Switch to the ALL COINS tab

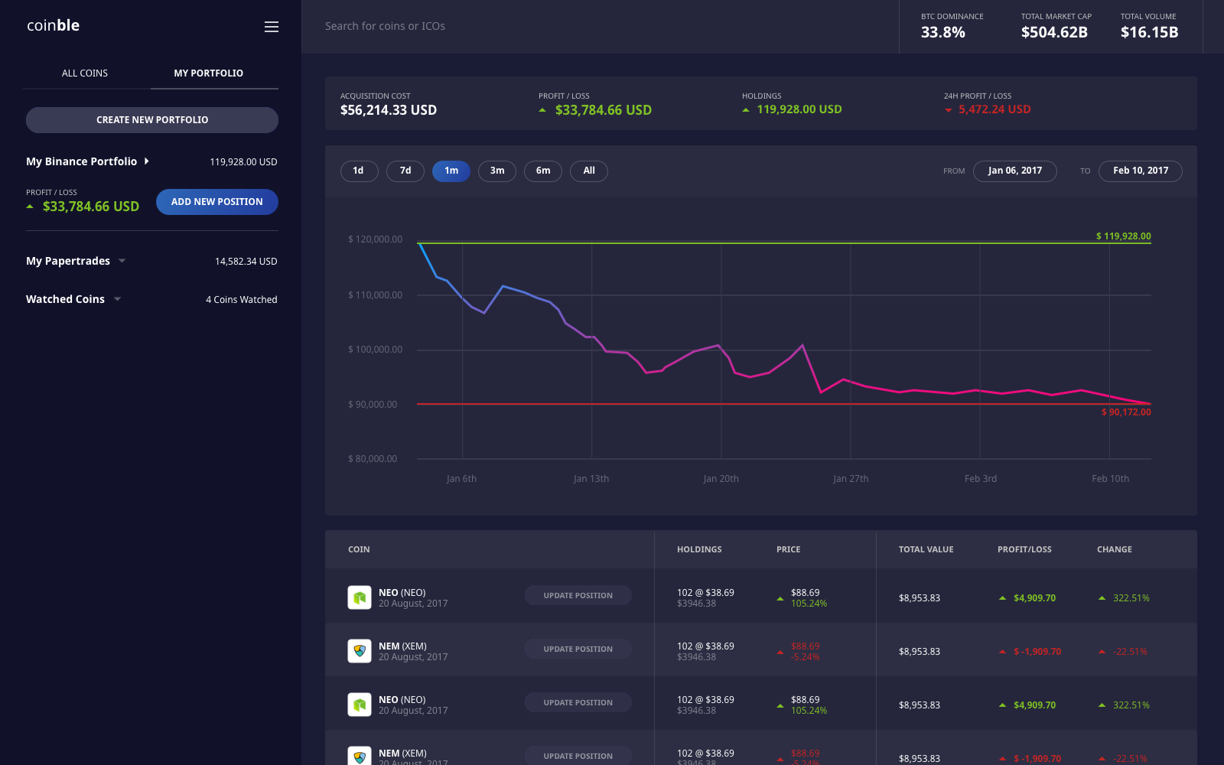coord(85,73)
